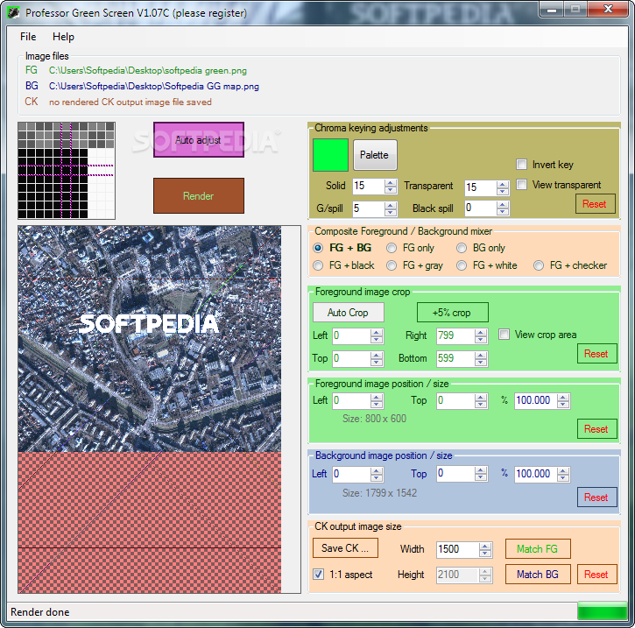Increase the Solid value with up arrow
635x628 pixels.
click(x=391, y=182)
